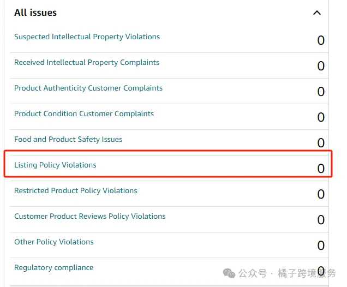Image resolution: width=347 pixels, height=287 pixels.
Task: Select Other Policy Violations link
Action: 54,242
